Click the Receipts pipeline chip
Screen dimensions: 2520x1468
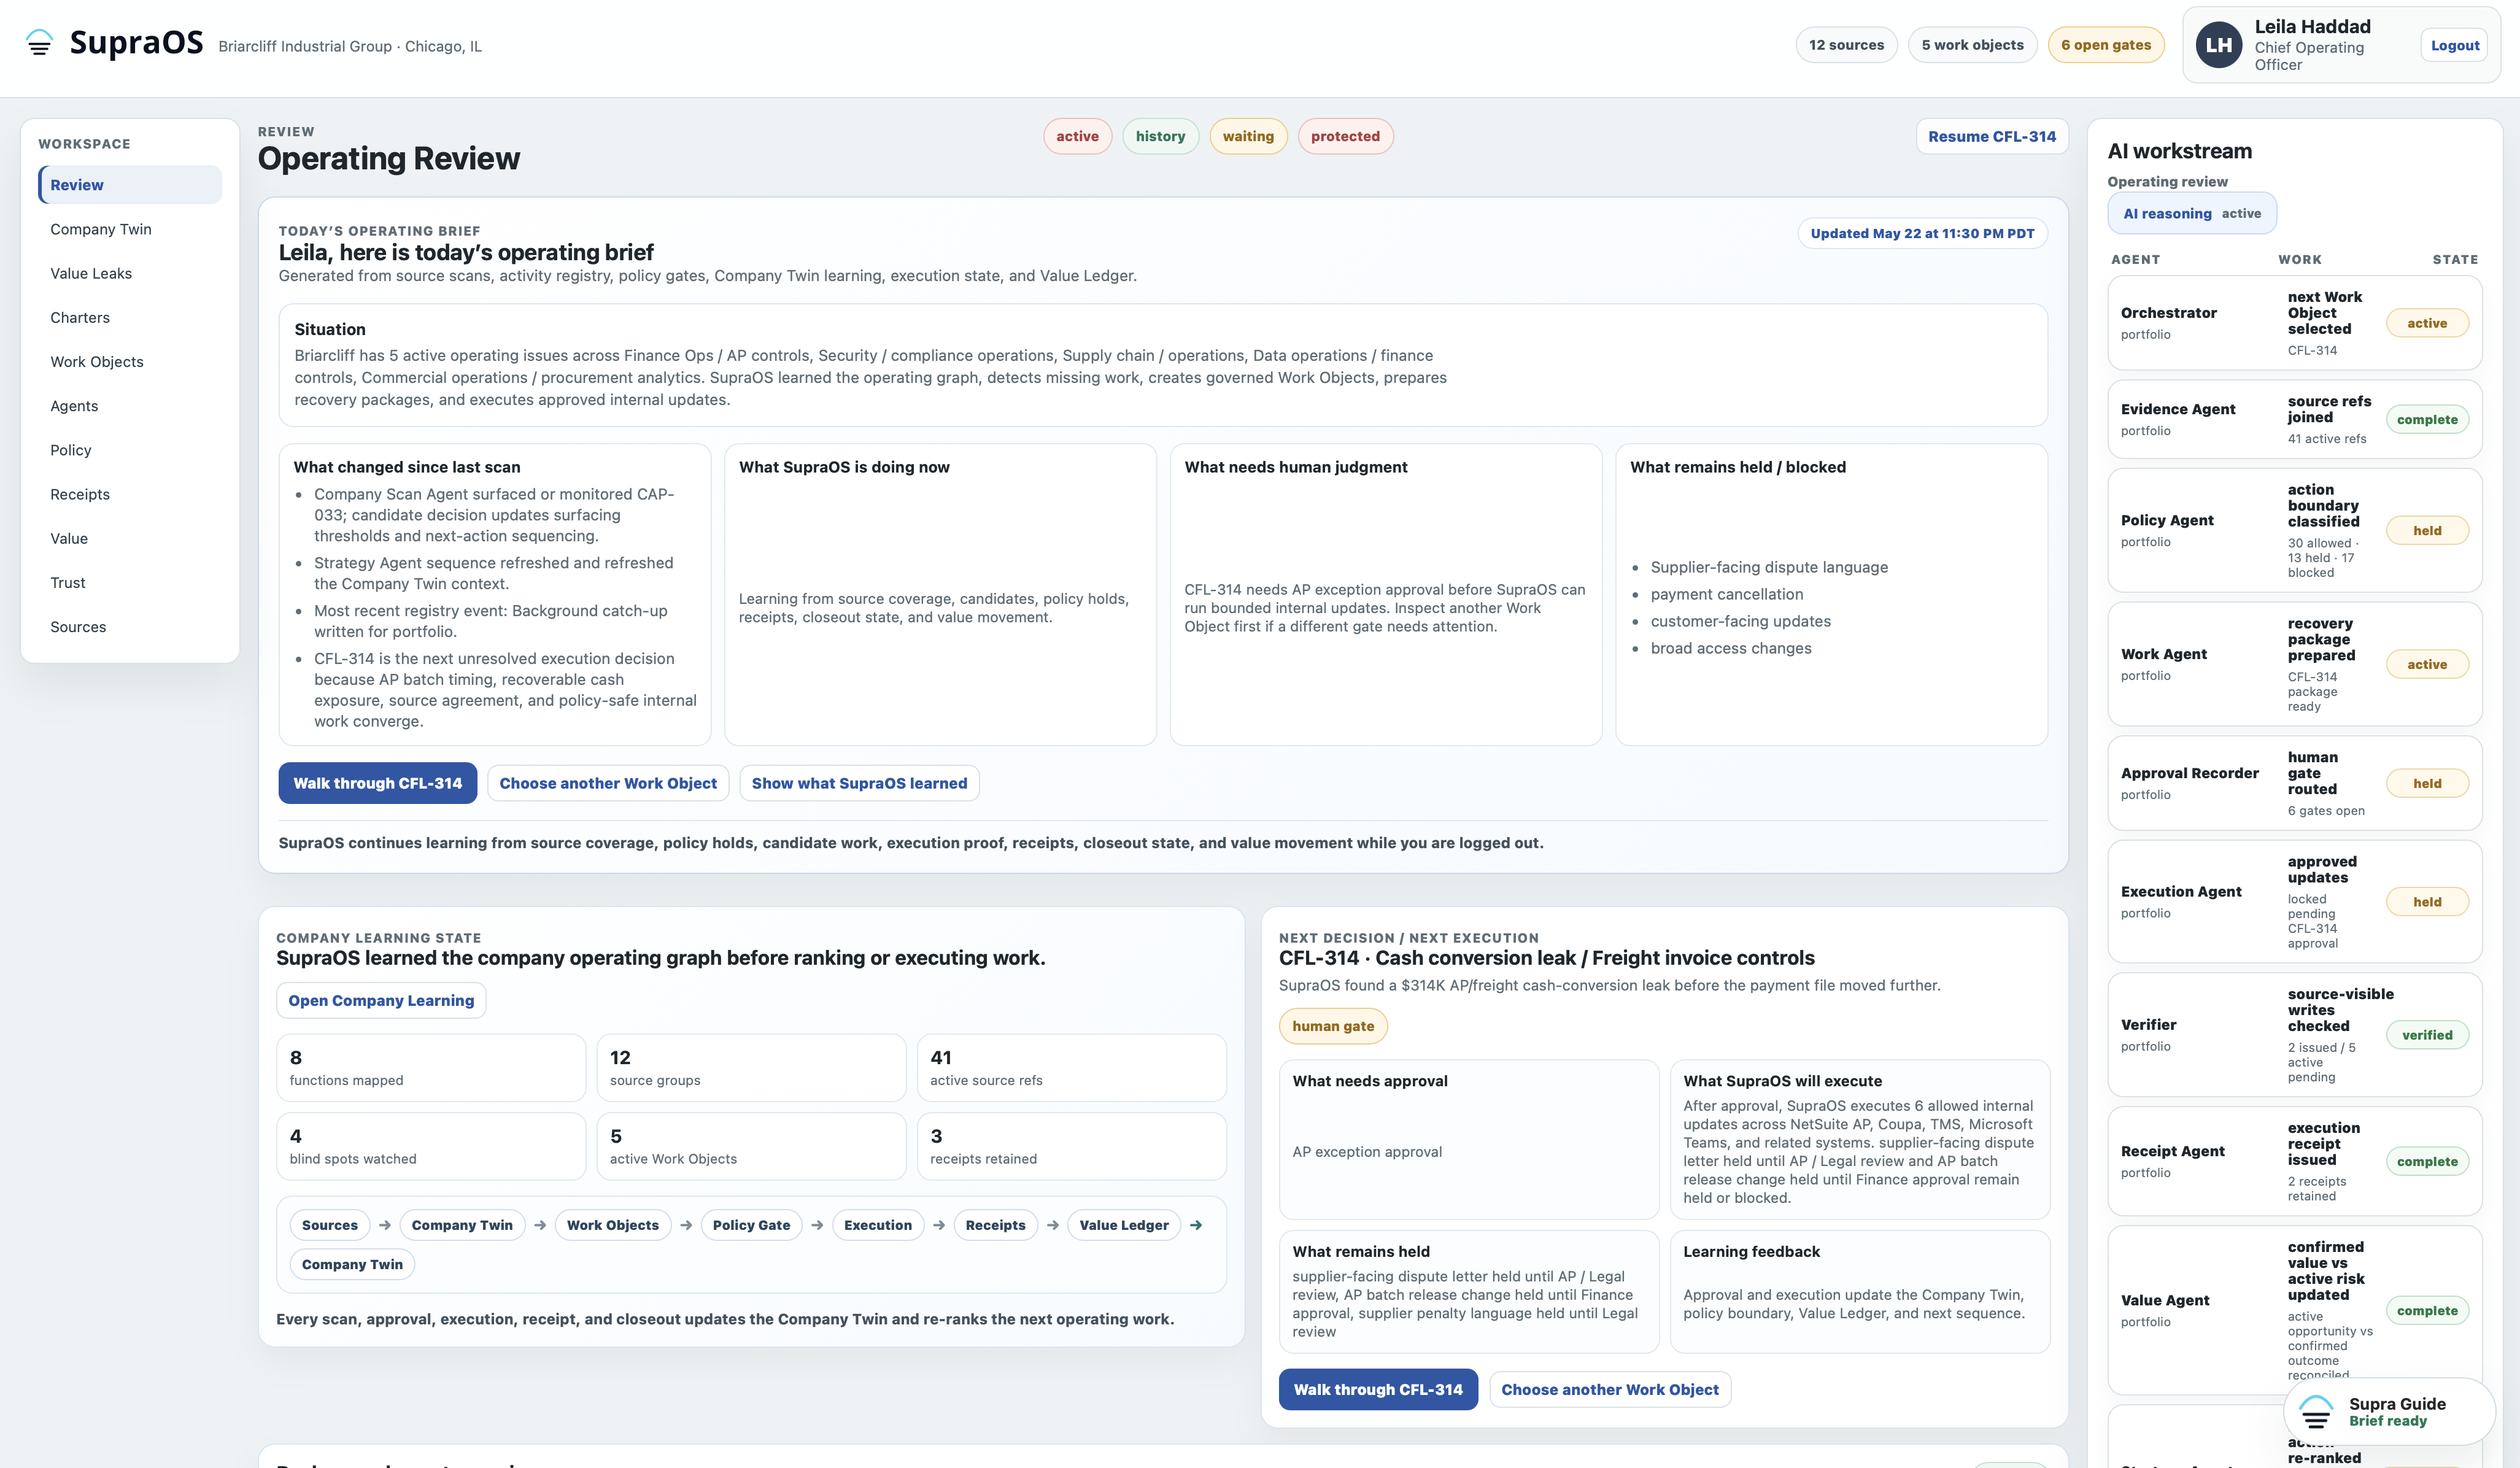995,1225
